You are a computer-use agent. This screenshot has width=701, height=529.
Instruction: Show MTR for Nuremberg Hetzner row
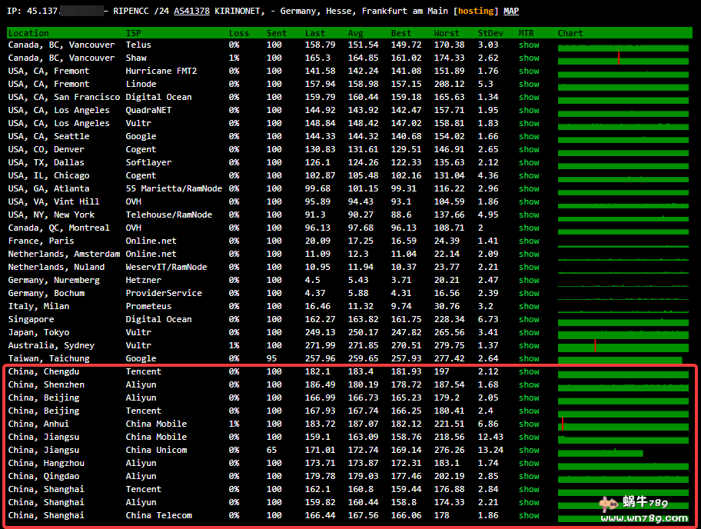pos(529,280)
